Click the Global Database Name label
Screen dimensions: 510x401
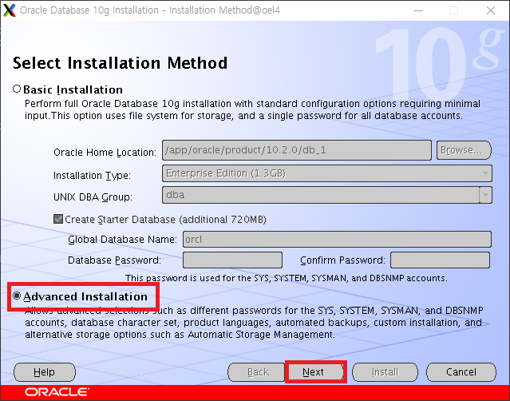pos(123,239)
